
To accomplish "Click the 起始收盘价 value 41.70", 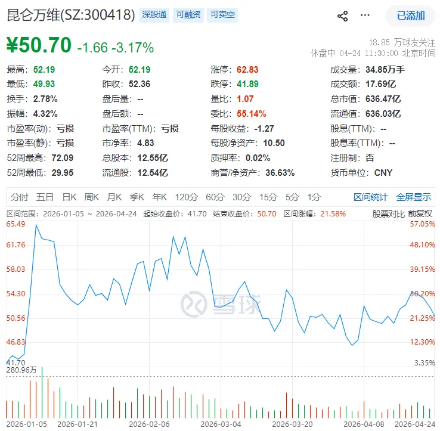I will [197, 214].
